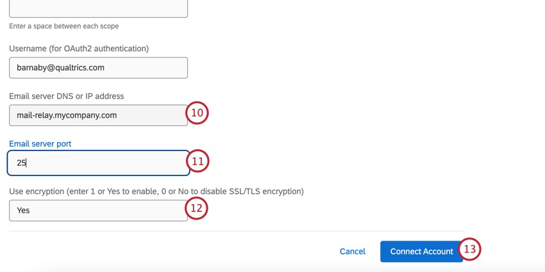The height and width of the screenshot is (272, 545).
Task: Click the horizontal divider above the buttons
Action: pyautogui.click(x=236, y=231)
